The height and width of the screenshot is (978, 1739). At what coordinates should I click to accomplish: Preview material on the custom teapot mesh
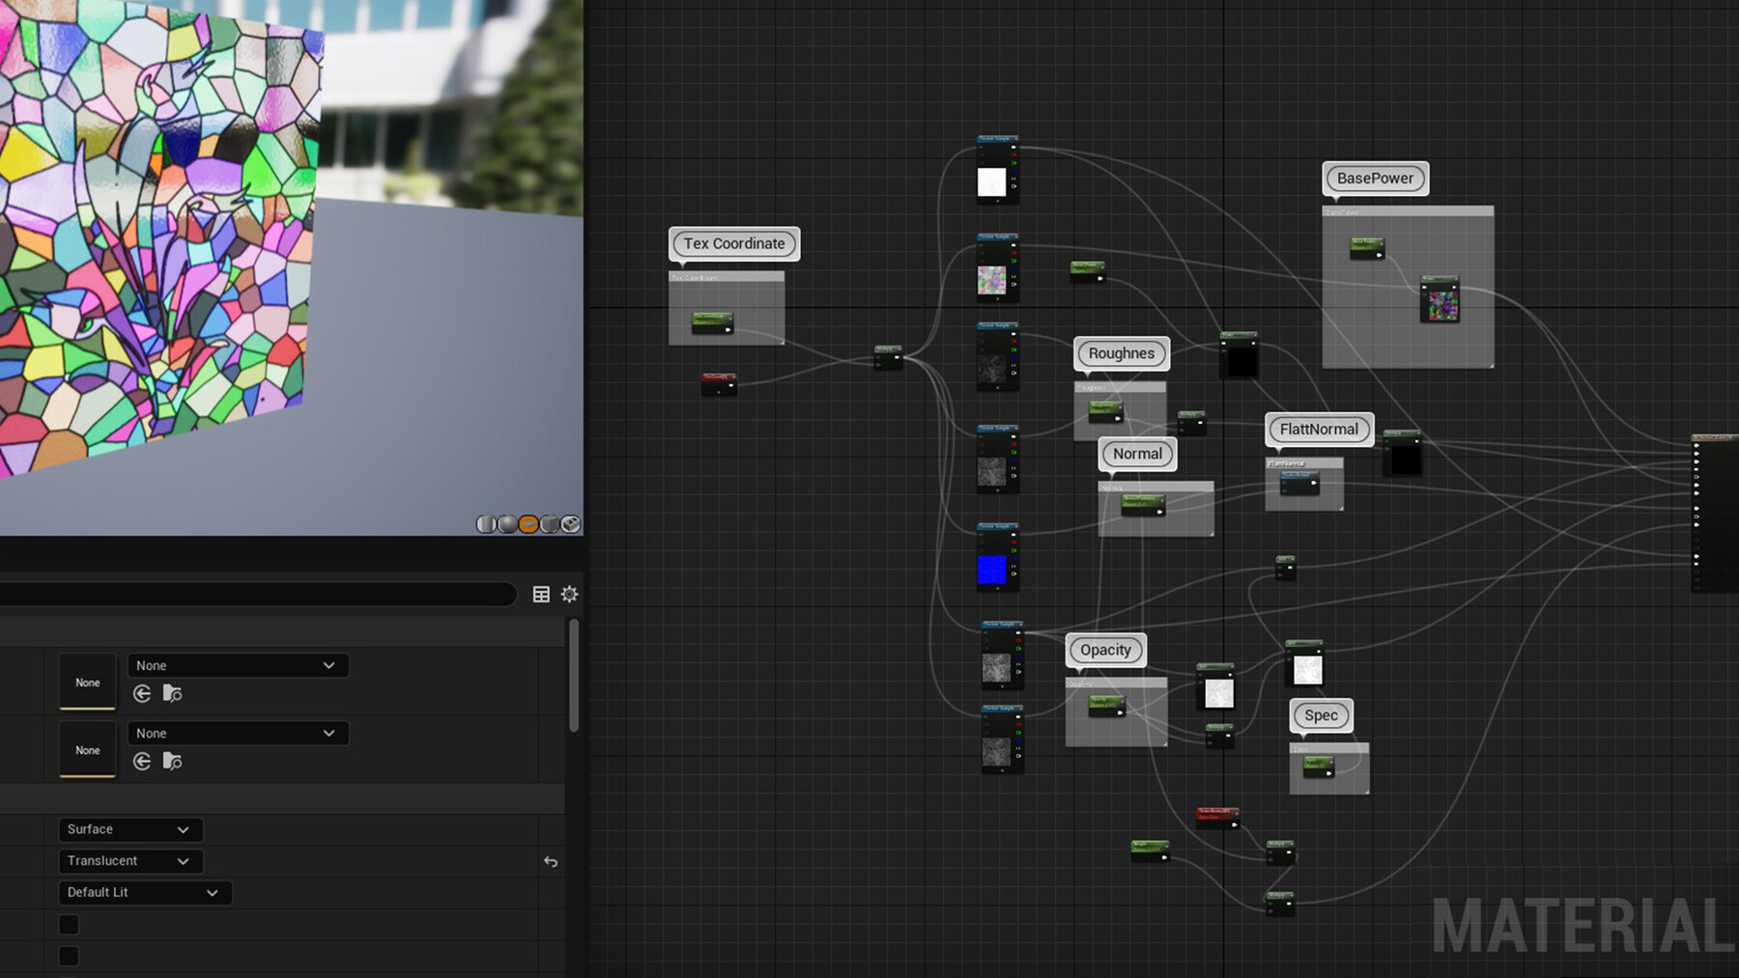tap(569, 524)
